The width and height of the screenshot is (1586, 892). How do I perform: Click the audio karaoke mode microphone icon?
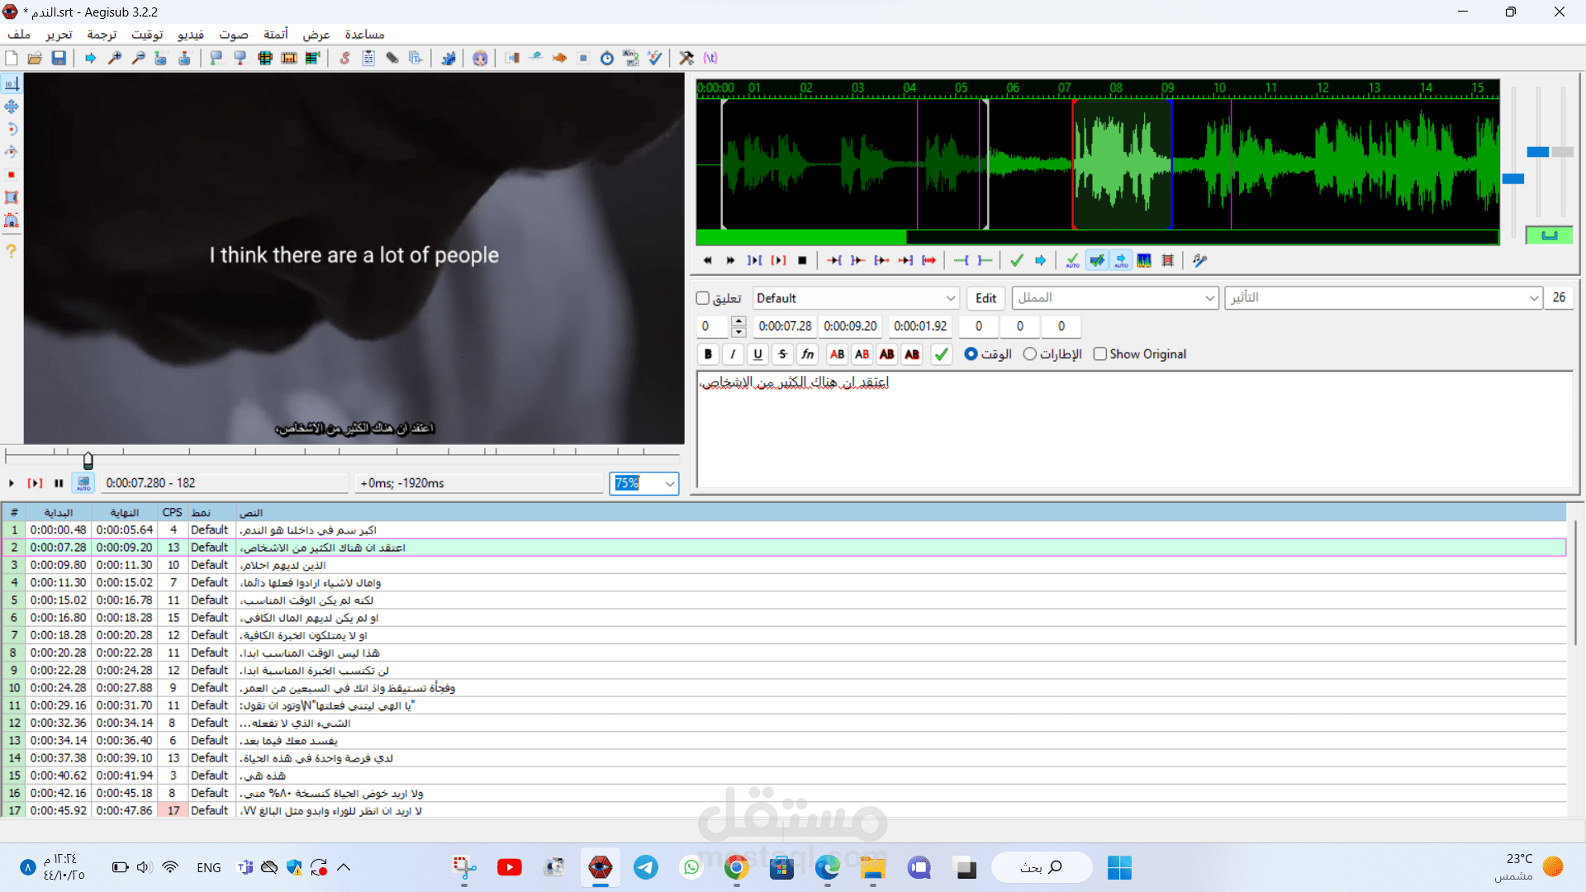click(x=1200, y=260)
